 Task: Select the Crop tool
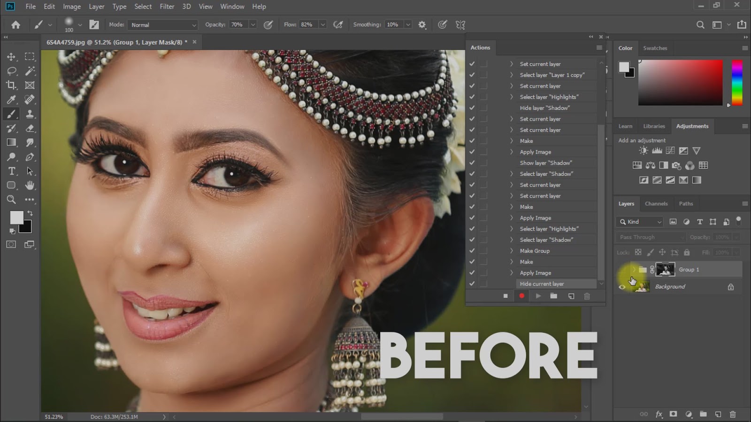11,85
